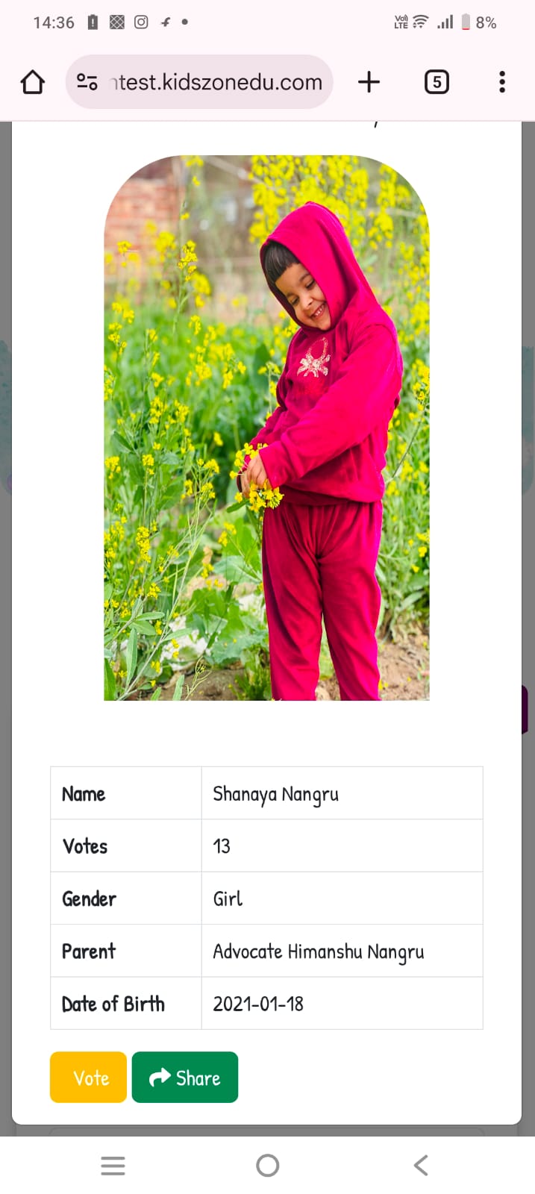Open a new tab with plus icon
535x1194 pixels.
(x=369, y=82)
